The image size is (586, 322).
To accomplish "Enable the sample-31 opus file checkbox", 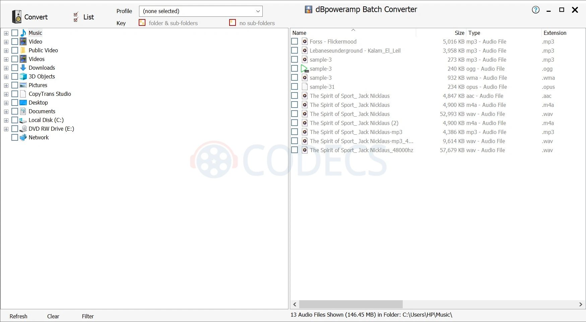I will (295, 87).
